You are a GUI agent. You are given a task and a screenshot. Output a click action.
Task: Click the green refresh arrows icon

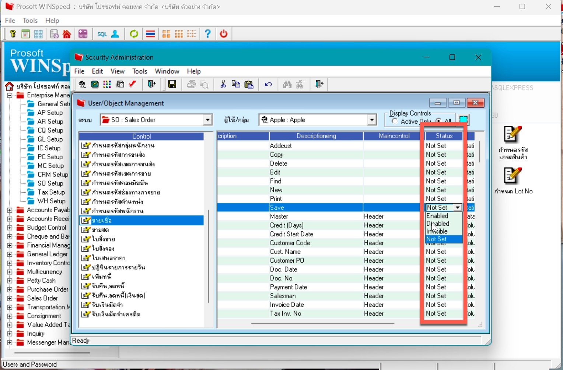(134, 34)
